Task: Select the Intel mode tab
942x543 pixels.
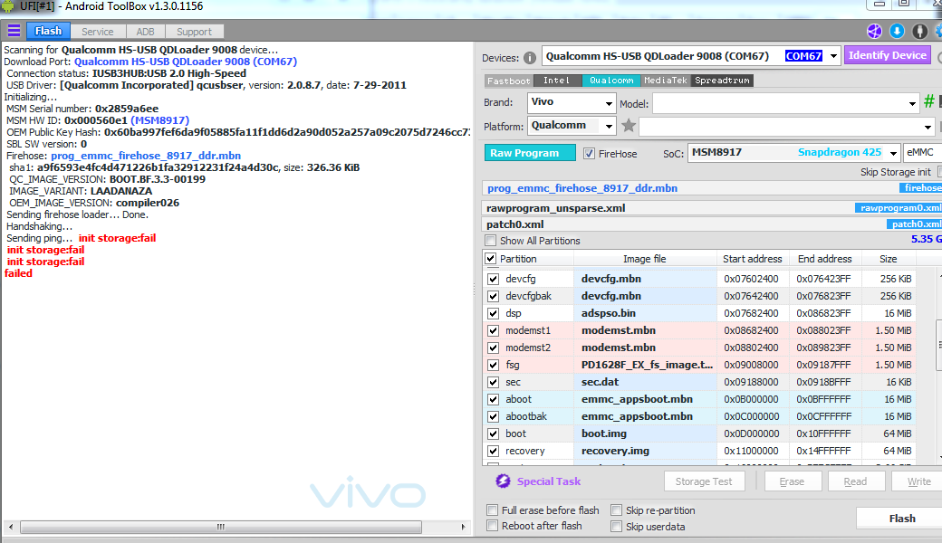Action: click(557, 81)
